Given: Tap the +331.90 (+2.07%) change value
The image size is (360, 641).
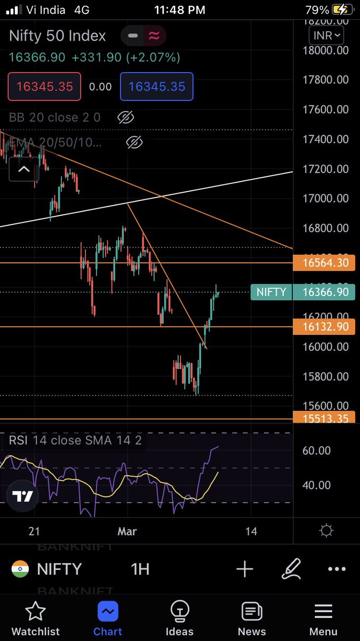Looking at the screenshot, I should pyautogui.click(x=126, y=57).
